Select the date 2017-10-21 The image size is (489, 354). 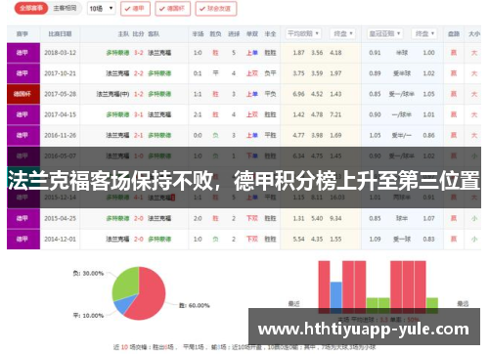tap(60, 73)
